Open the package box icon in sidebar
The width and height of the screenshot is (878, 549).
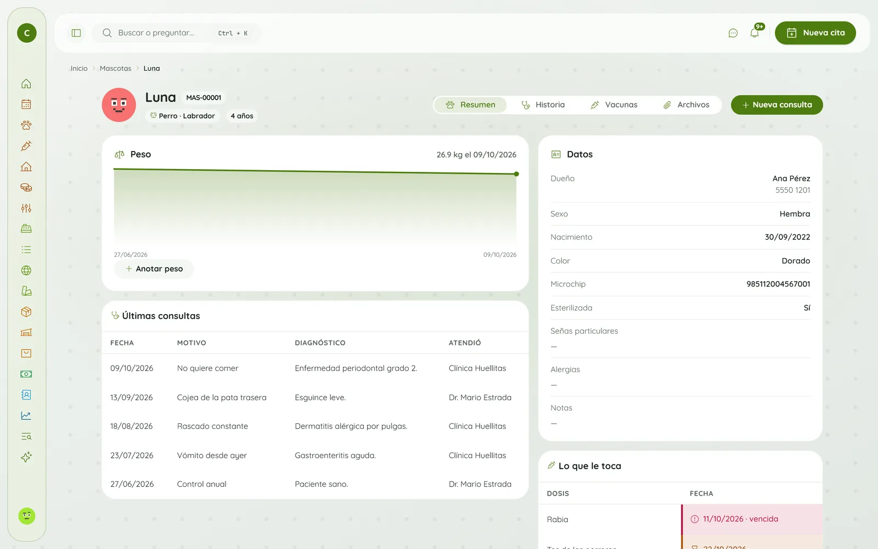pyautogui.click(x=26, y=312)
